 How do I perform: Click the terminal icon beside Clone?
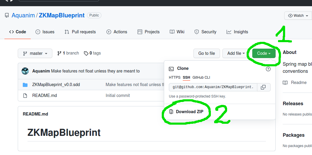[171, 69]
